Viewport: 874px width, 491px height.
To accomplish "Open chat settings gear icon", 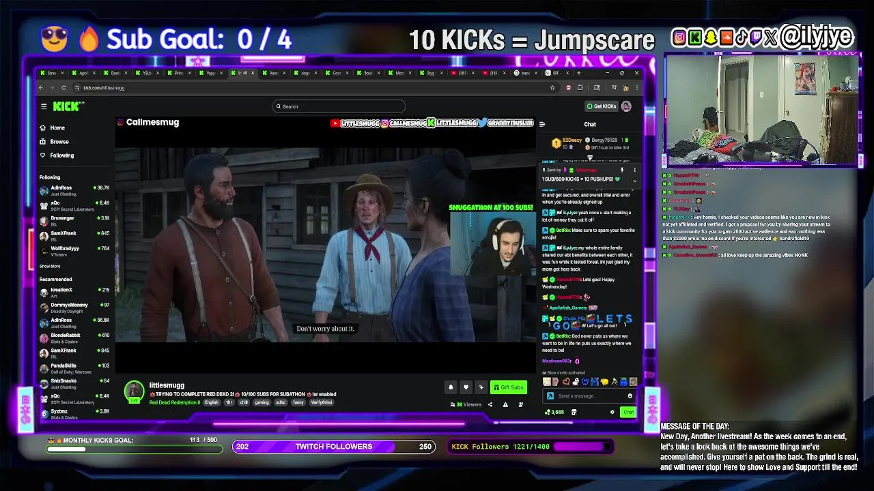I will [612, 412].
